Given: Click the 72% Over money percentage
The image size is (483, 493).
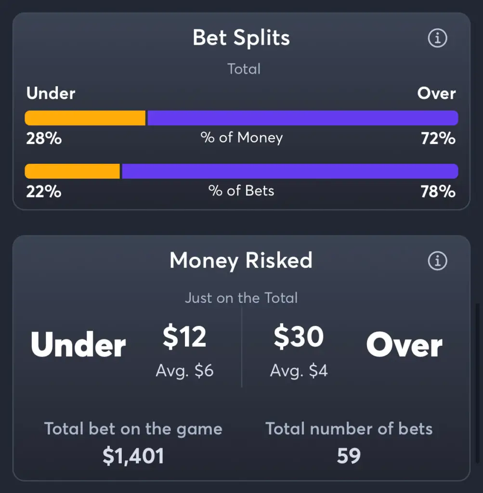Looking at the screenshot, I should tap(438, 138).
